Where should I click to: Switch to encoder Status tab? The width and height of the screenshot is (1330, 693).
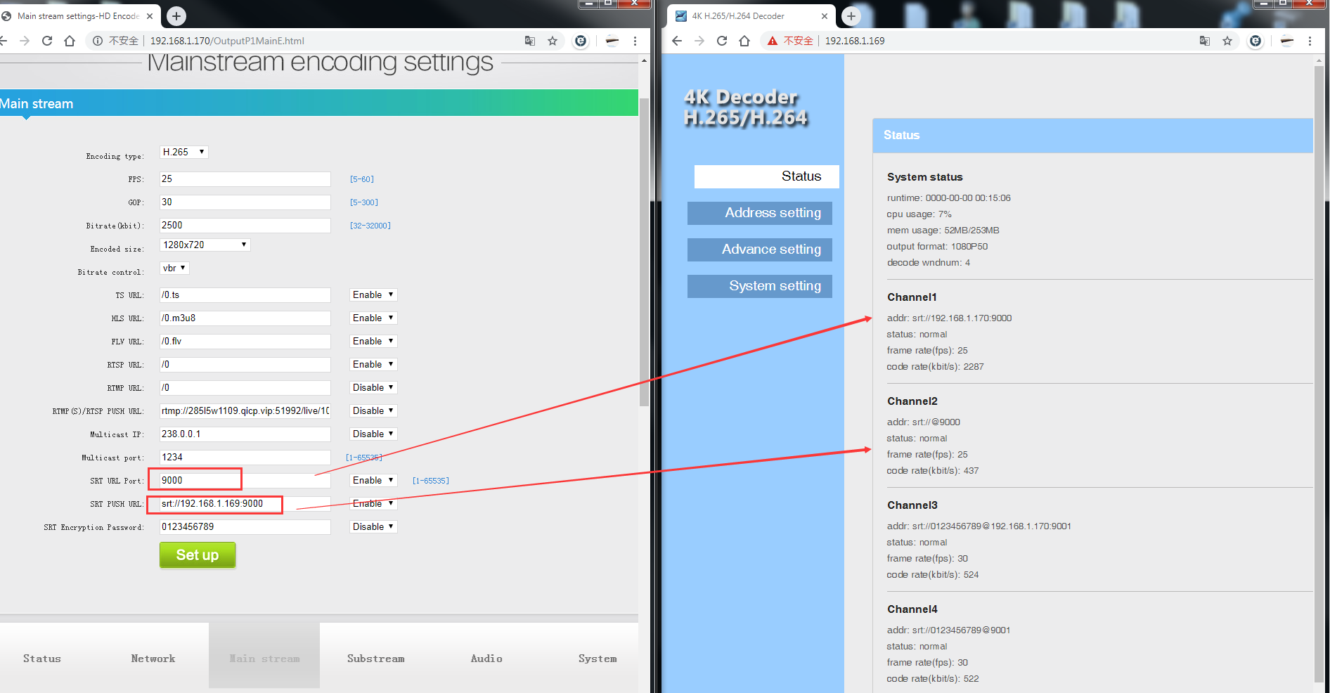tap(42, 659)
